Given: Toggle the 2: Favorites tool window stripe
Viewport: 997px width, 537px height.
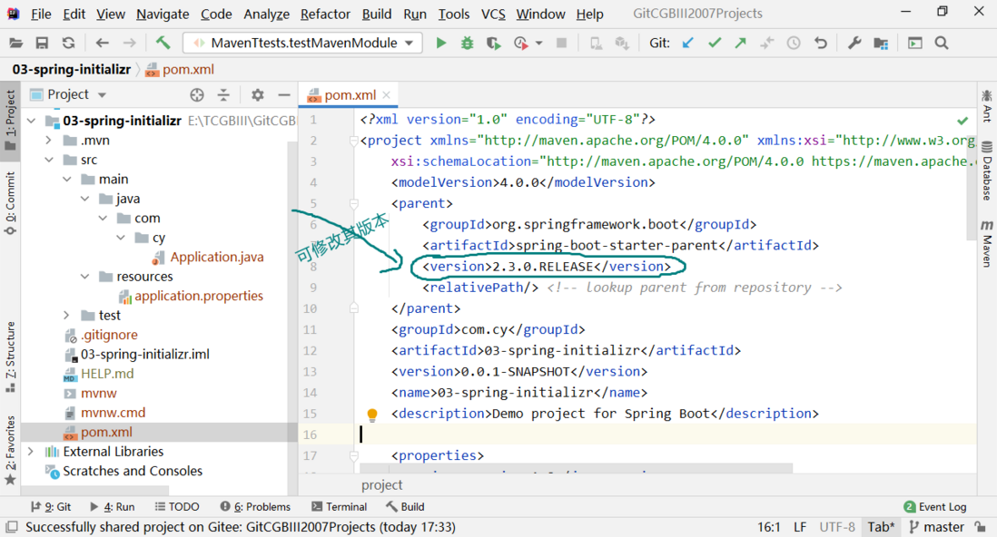Looking at the screenshot, I should tap(10, 450).
